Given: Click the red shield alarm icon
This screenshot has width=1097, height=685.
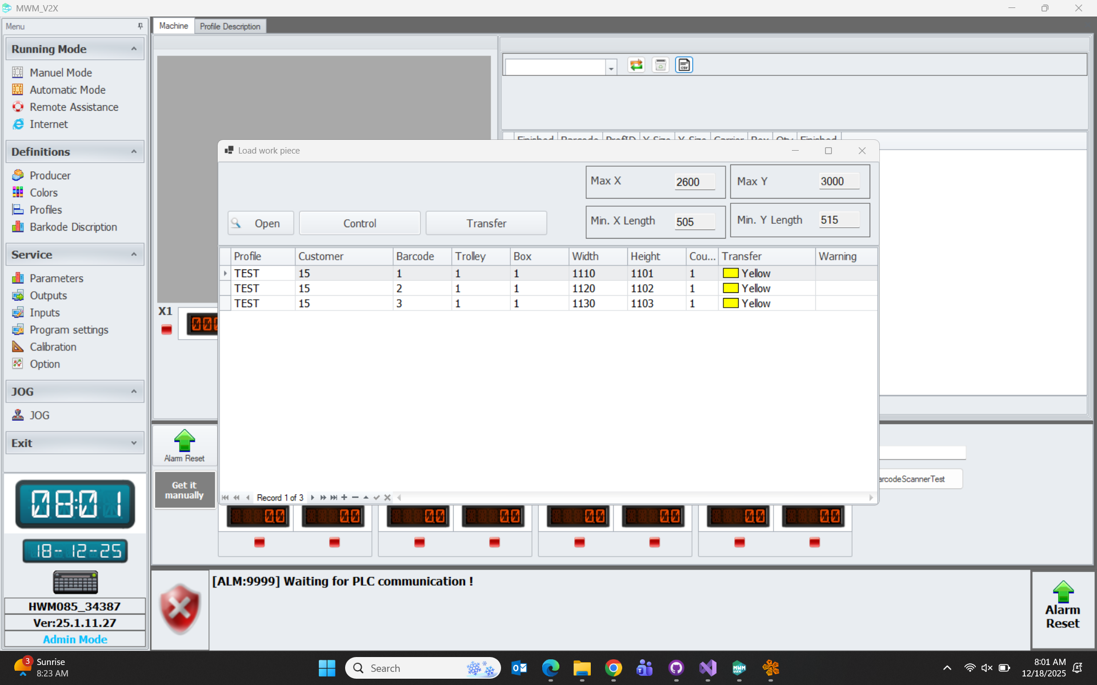Looking at the screenshot, I should 180,609.
